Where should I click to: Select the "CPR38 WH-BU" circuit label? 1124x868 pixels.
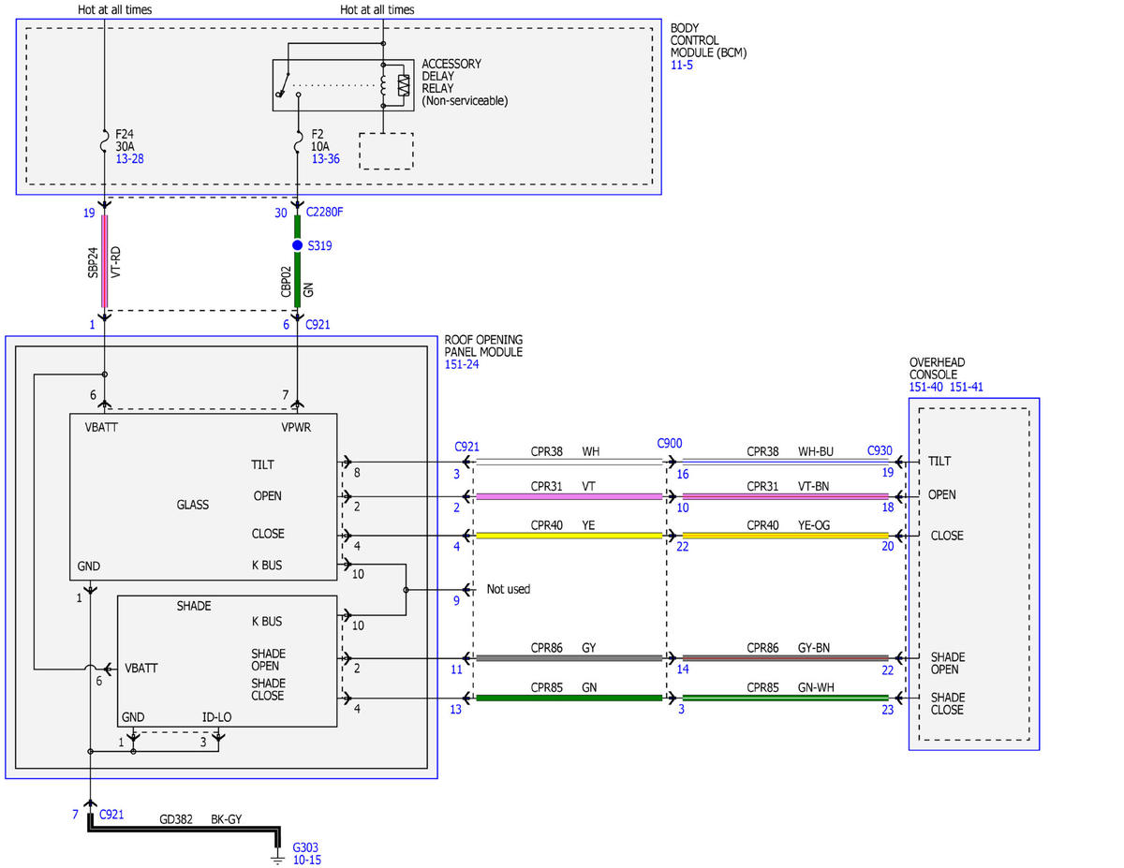tap(790, 451)
